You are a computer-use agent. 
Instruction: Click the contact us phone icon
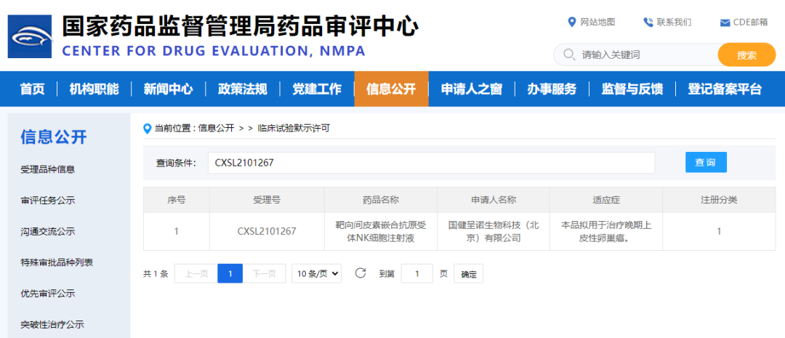point(648,22)
